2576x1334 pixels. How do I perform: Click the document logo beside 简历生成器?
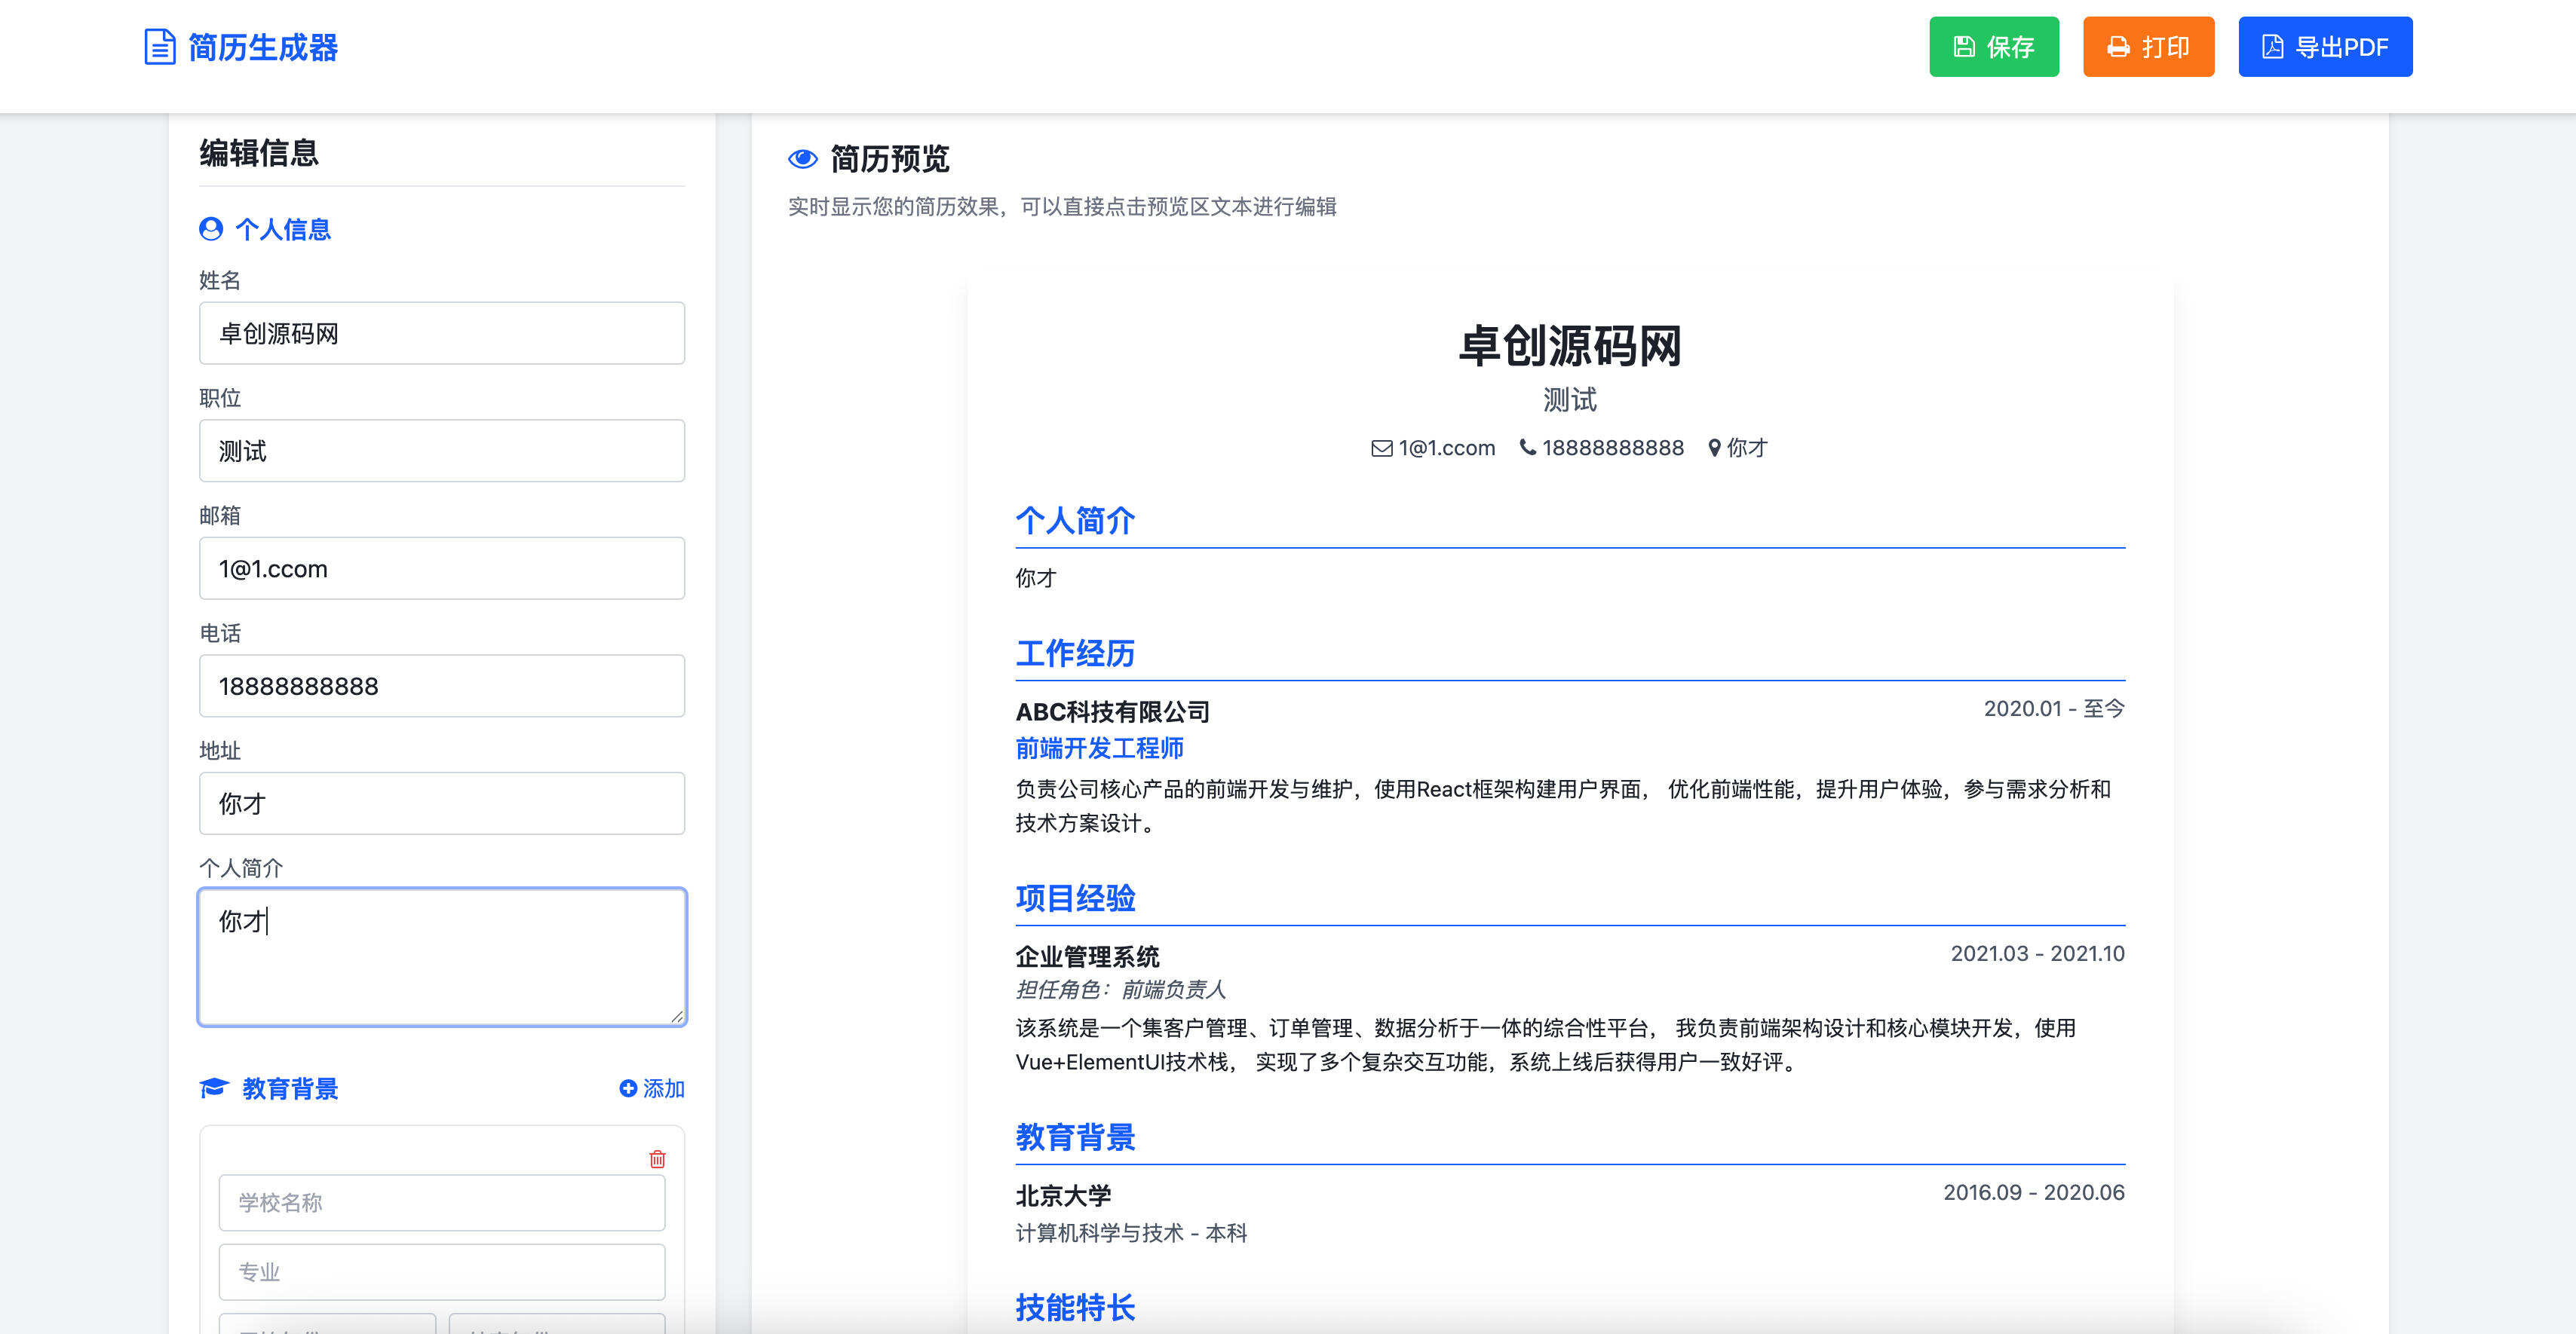(158, 45)
